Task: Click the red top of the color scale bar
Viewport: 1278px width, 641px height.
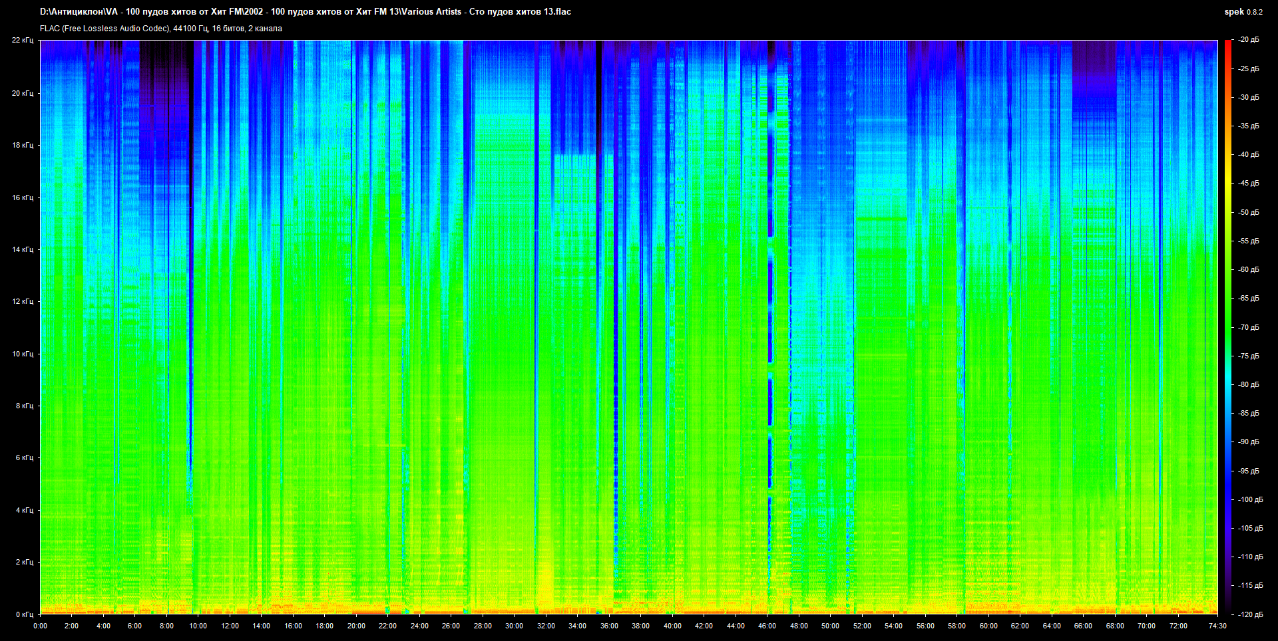Action: point(1228,44)
